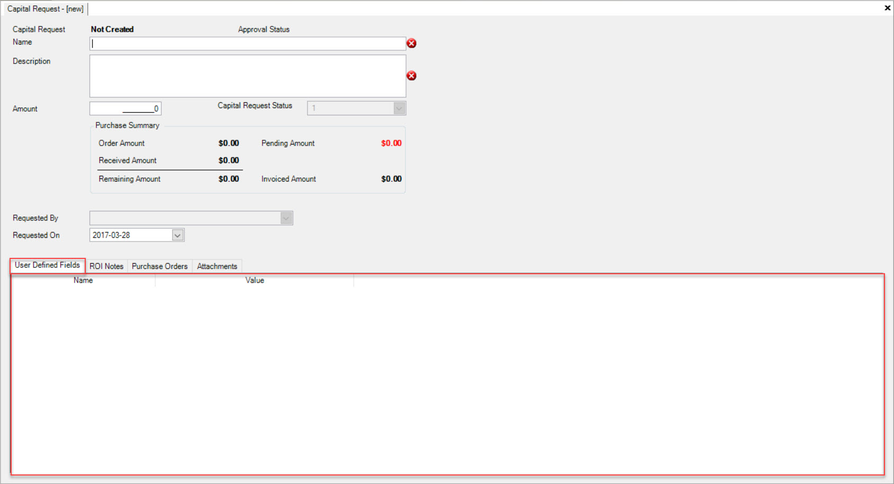This screenshot has height=484, width=894.
Task: Click the Purchase Summary group title
Action: [x=127, y=126]
